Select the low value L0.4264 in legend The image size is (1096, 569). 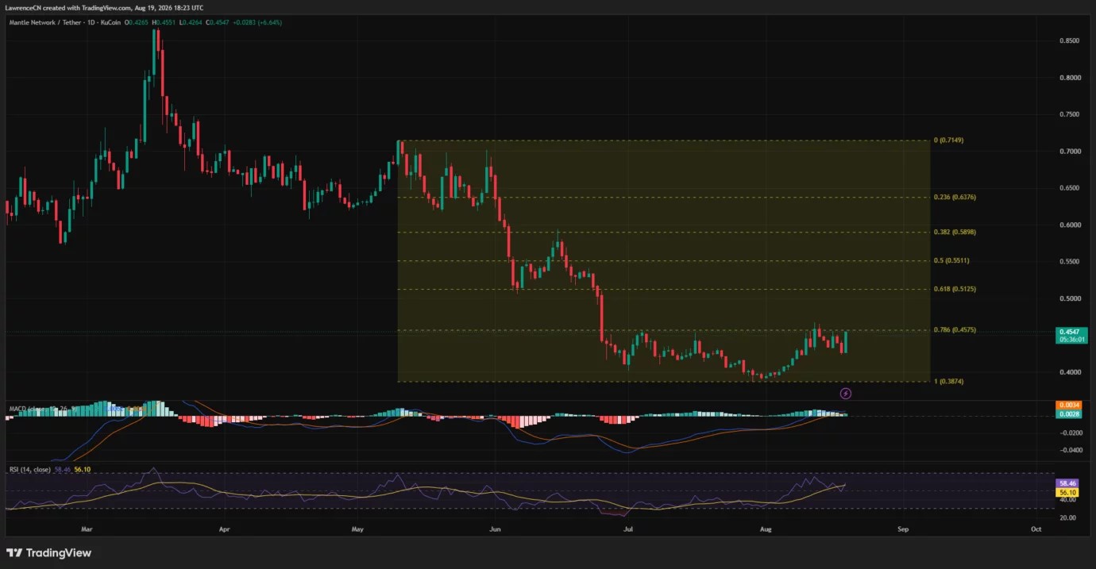point(191,22)
